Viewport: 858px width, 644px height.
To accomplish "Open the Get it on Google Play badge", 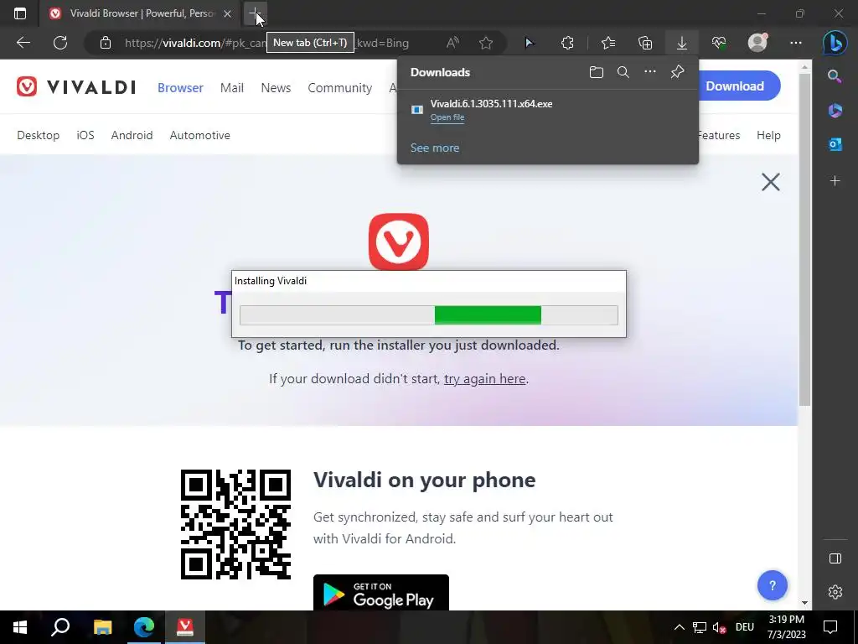I will (381, 593).
